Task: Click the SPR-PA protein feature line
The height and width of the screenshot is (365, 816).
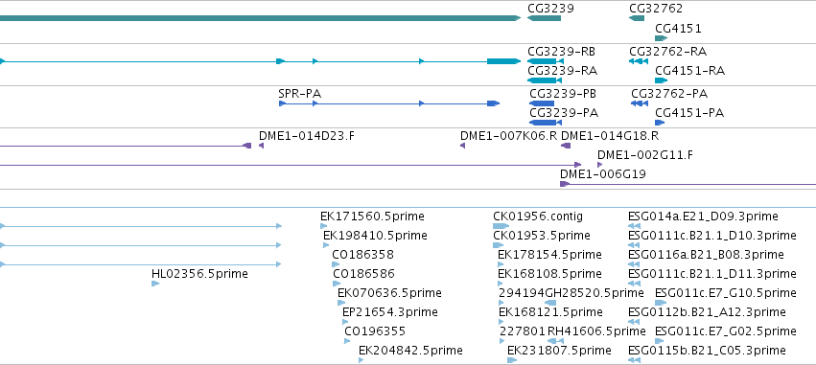Action: [389, 103]
